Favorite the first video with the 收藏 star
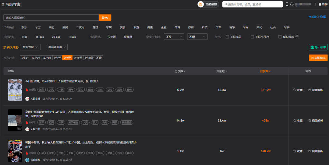 (x=295, y=90)
